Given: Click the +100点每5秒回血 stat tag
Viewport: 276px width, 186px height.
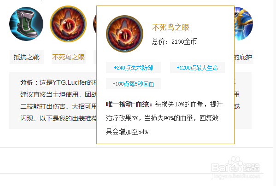Looking at the screenshot, I should click(x=133, y=84).
